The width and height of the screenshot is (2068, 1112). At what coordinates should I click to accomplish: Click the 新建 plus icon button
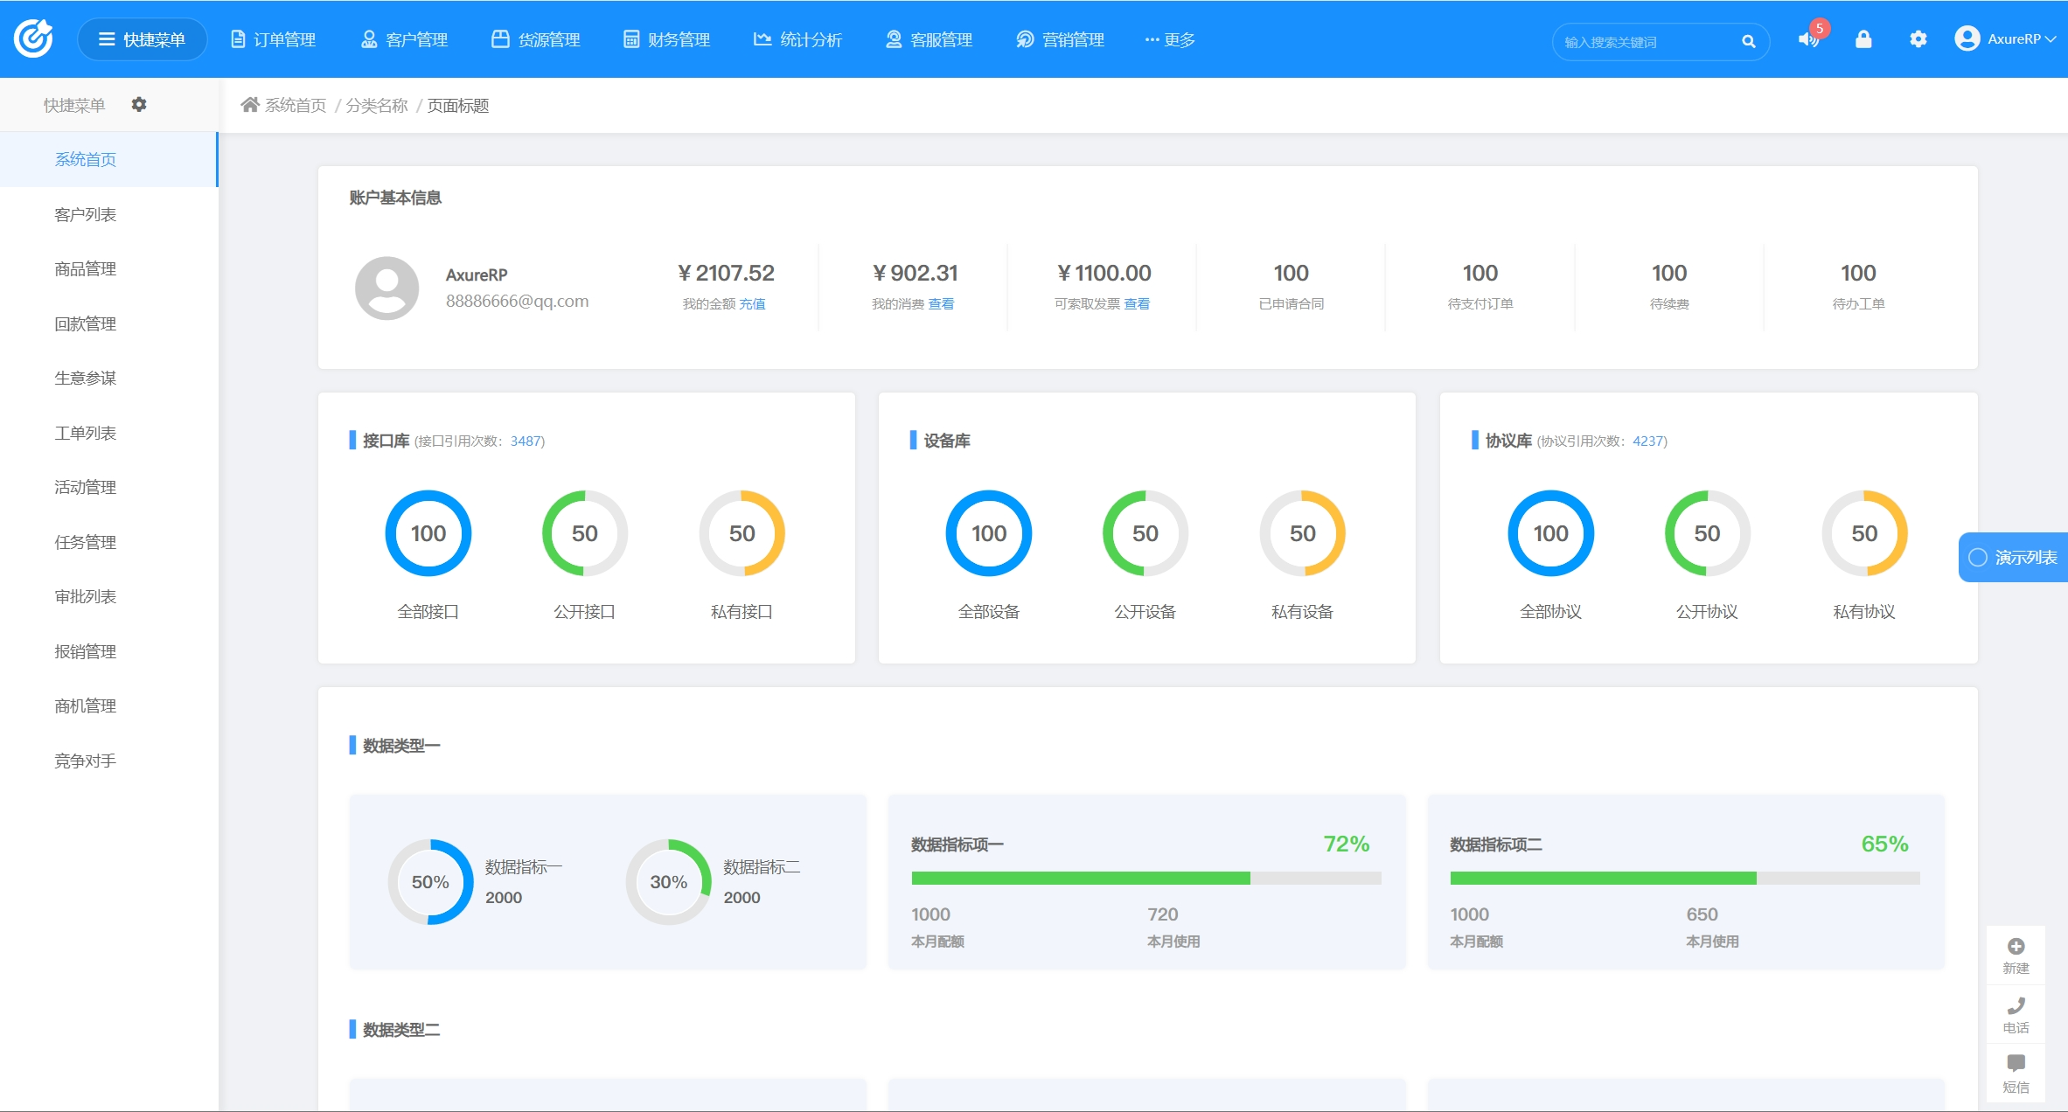point(2016,956)
